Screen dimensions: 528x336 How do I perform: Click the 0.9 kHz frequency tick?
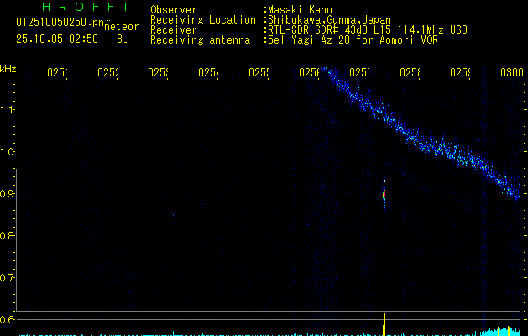point(8,194)
